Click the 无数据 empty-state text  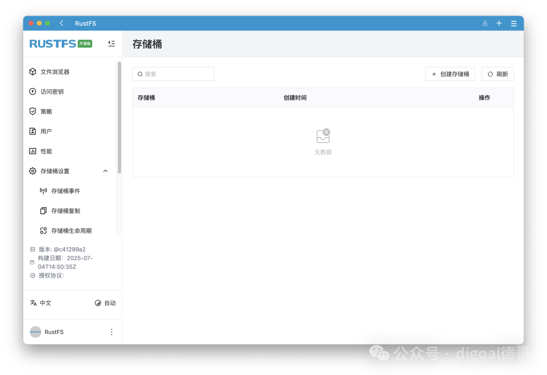tap(323, 152)
